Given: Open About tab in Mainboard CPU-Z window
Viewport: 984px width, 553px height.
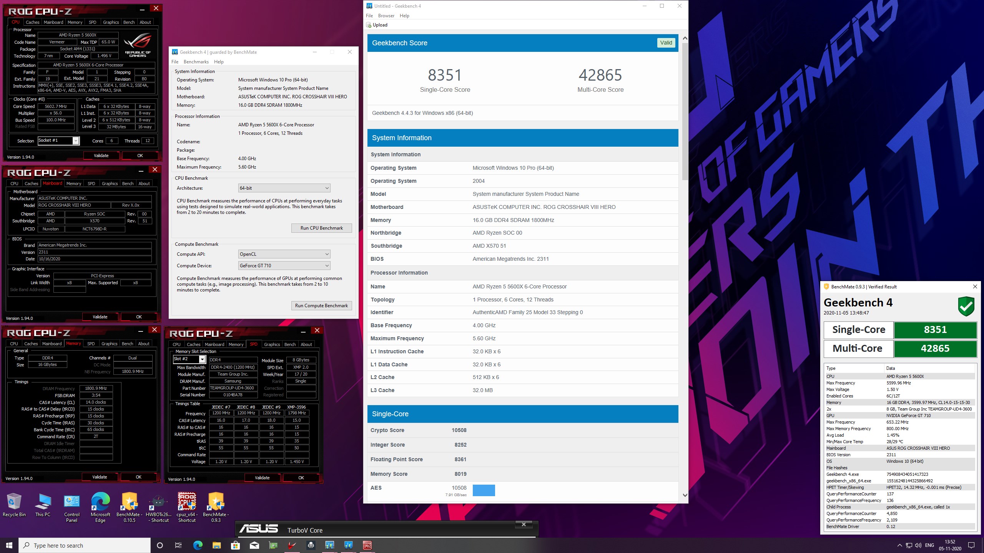Looking at the screenshot, I should pos(144,184).
